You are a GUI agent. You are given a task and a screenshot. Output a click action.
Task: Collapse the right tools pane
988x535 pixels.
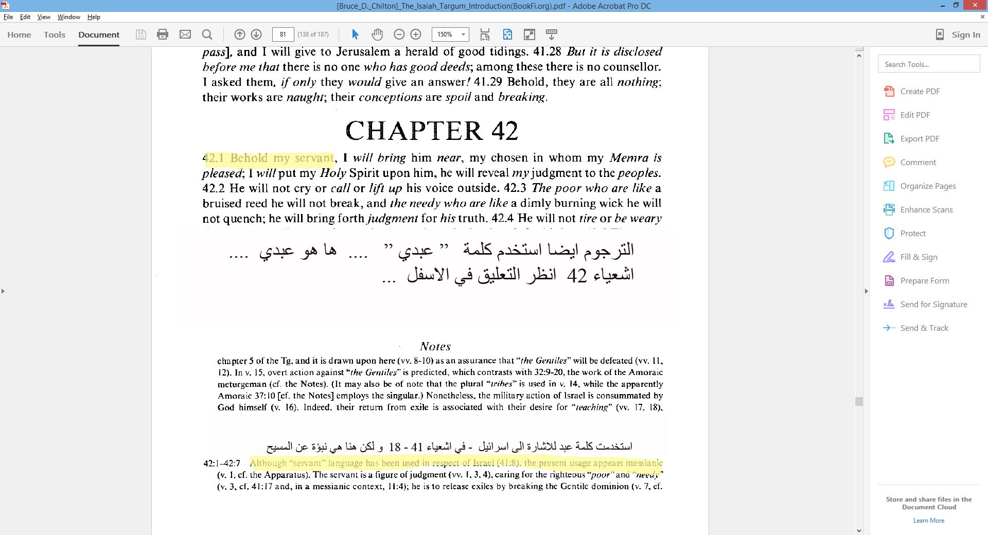(866, 291)
